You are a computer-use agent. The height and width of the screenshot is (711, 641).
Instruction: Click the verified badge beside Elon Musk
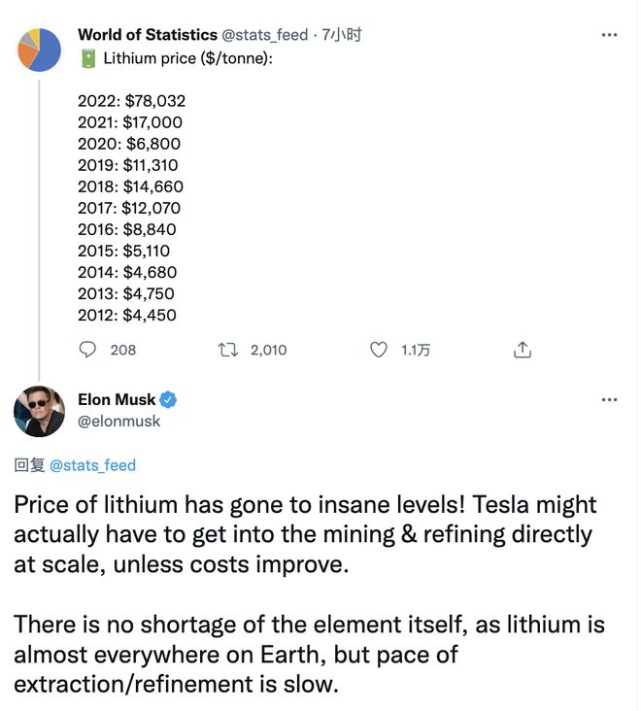pyautogui.click(x=167, y=400)
